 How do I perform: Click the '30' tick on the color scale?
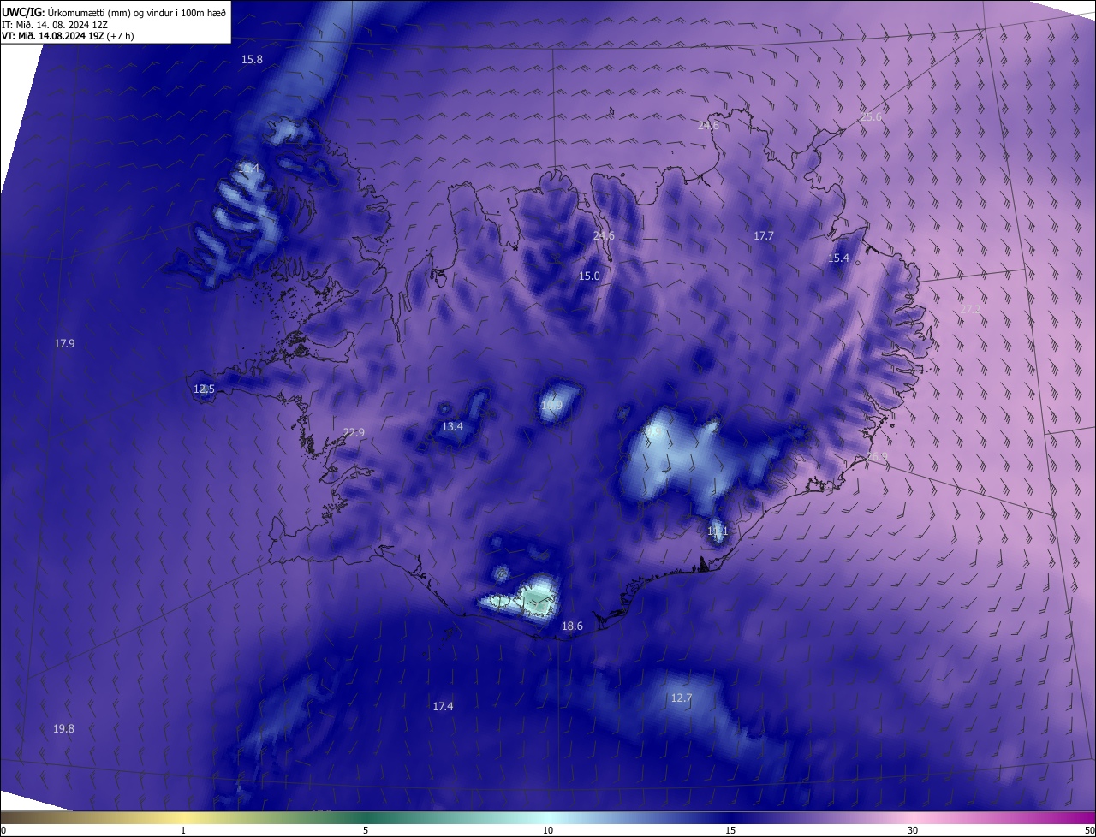[x=913, y=830]
